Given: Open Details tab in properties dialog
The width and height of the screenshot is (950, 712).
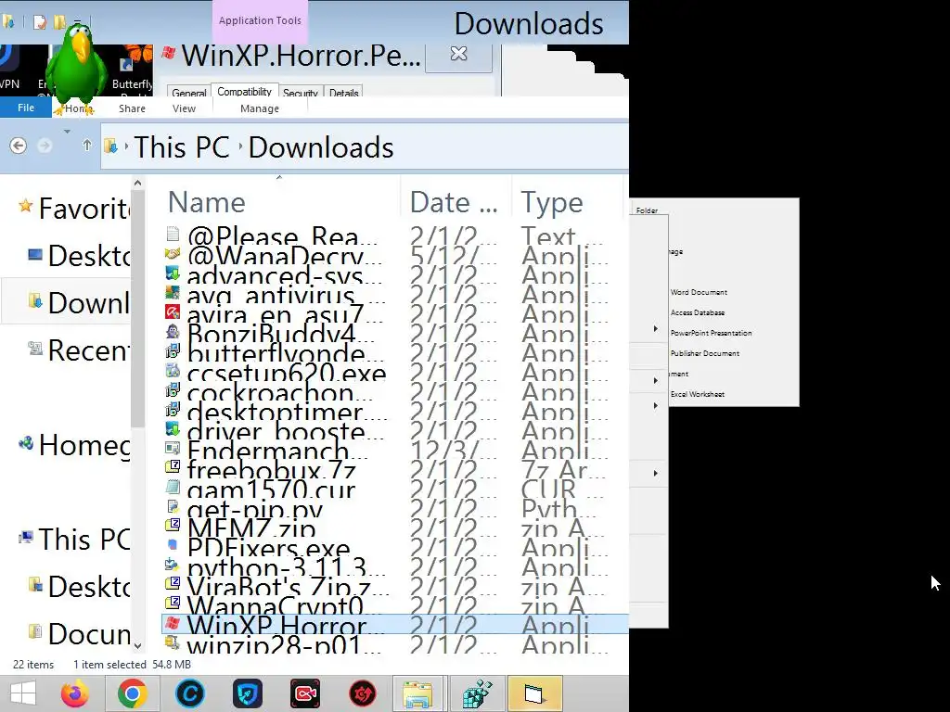Looking at the screenshot, I should tap(344, 93).
